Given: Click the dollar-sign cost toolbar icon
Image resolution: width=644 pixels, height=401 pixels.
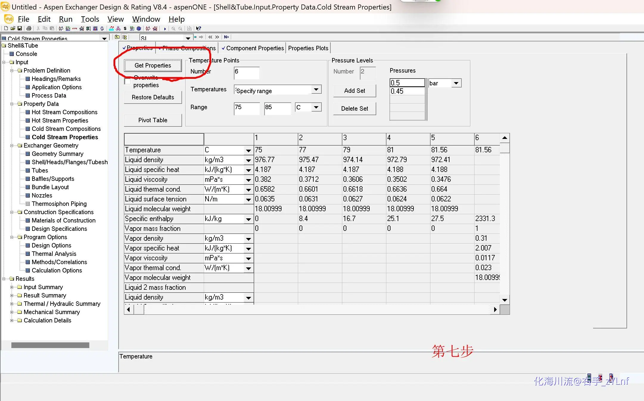Looking at the screenshot, I should point(125,28).
